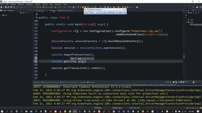Open the Source menu
The height and width of the screenshot is (113, 202).
pyautogui.click(x=13, y=4)
